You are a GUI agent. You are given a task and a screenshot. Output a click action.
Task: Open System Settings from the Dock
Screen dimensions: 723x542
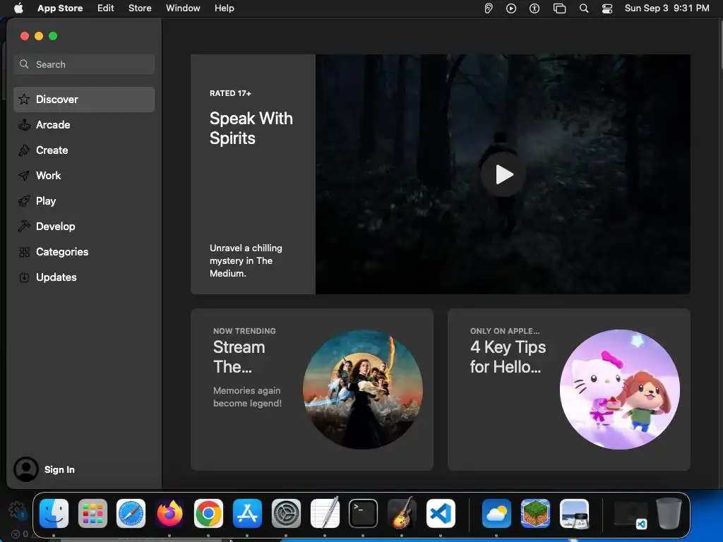[286, 513]
